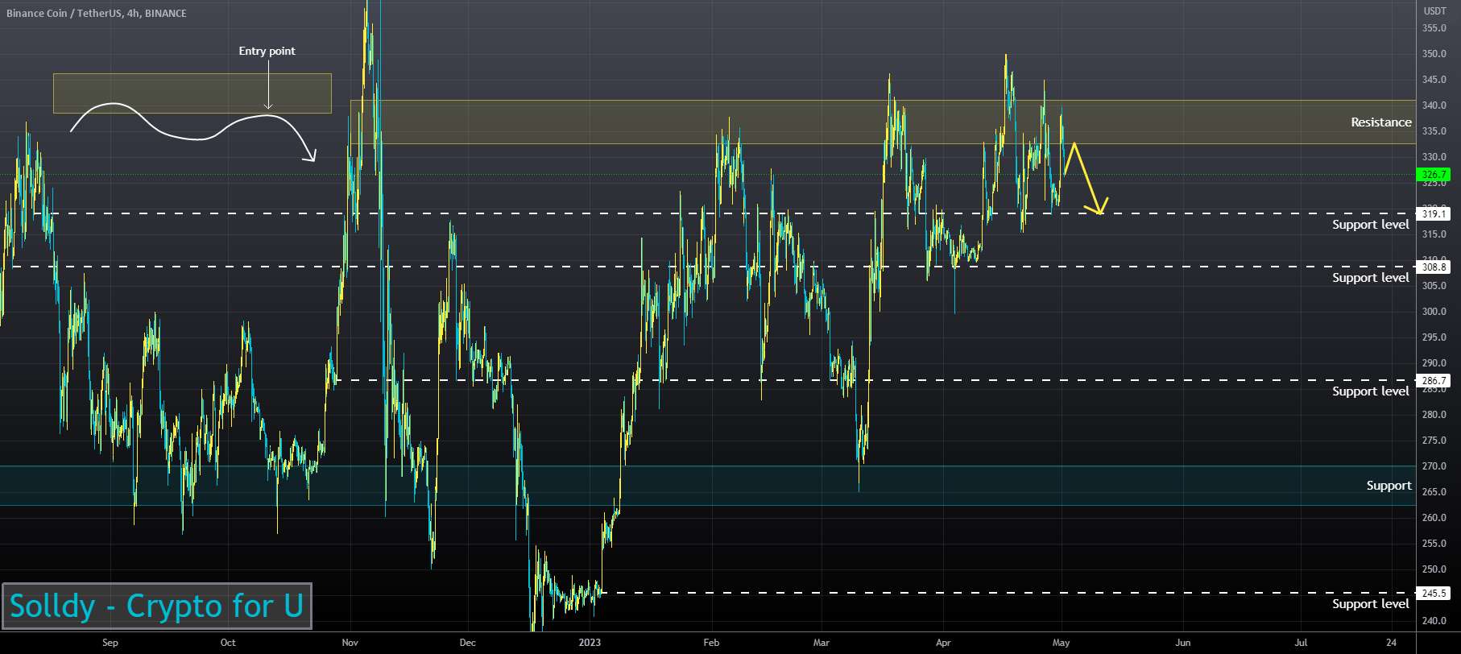Click the Mar label on time axis
1461x654 pixels.
tap(821, 643)
